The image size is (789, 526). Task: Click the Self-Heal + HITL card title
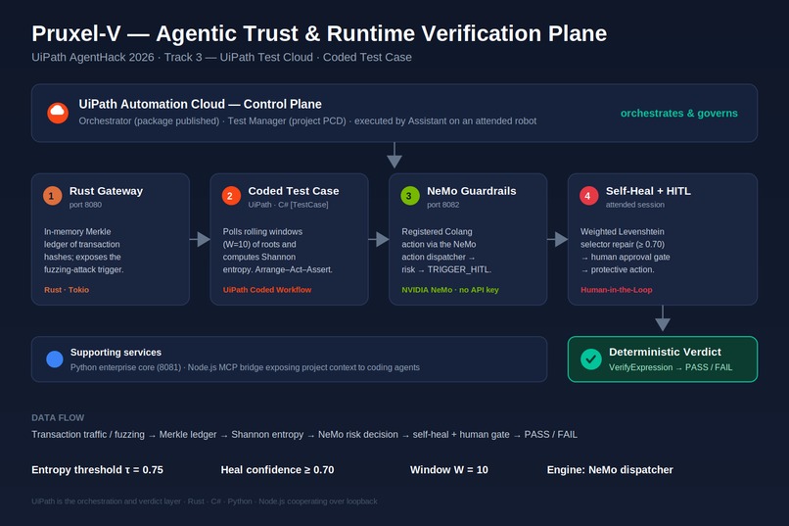tap(648, 191)
